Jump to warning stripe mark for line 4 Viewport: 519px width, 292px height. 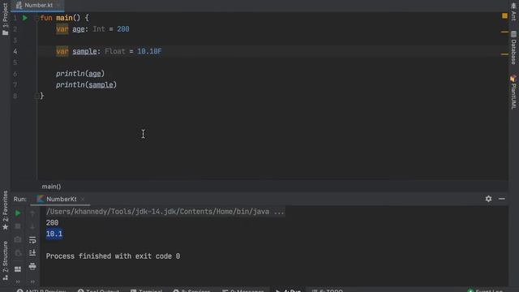tap(504, 54)
